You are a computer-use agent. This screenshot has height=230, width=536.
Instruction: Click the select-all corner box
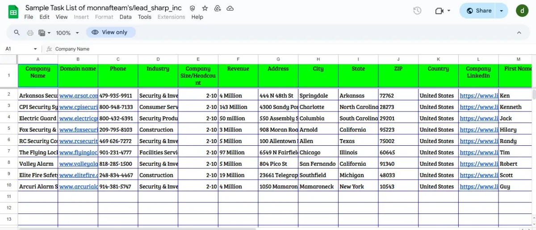(9, 59)
